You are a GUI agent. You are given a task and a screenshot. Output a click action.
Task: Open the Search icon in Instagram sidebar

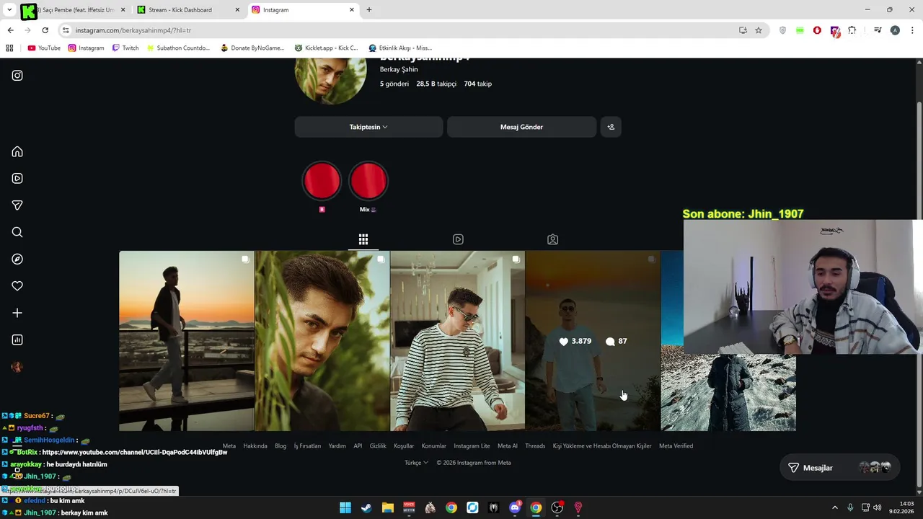(x=17, y=232)
